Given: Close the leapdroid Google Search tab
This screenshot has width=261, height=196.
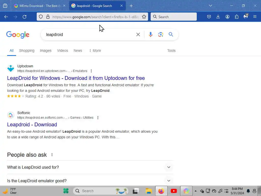Looking at the screenshot, I should point(122,6).
